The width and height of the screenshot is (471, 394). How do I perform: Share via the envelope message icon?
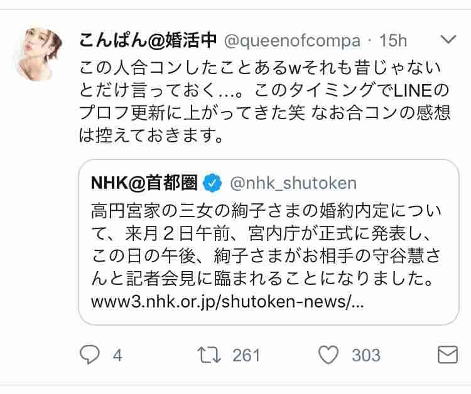point(448,354)
